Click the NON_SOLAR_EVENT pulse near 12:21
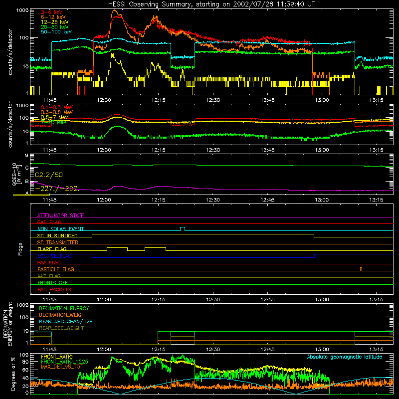Viewport: 399px width, 399px height. 183,229
